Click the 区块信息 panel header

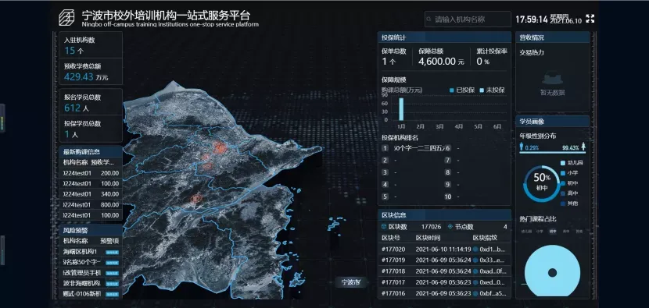(445, 214)
